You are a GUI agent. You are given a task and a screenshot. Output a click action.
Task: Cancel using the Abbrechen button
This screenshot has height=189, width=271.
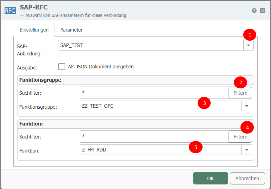tap(247, 178)
